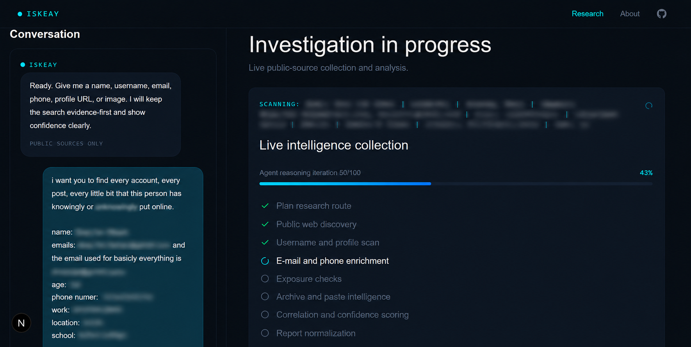Screen dimensions: 691x347
Task: Click the 'Agent reasoning iteration 50/100' text
Action: [310, 173]
